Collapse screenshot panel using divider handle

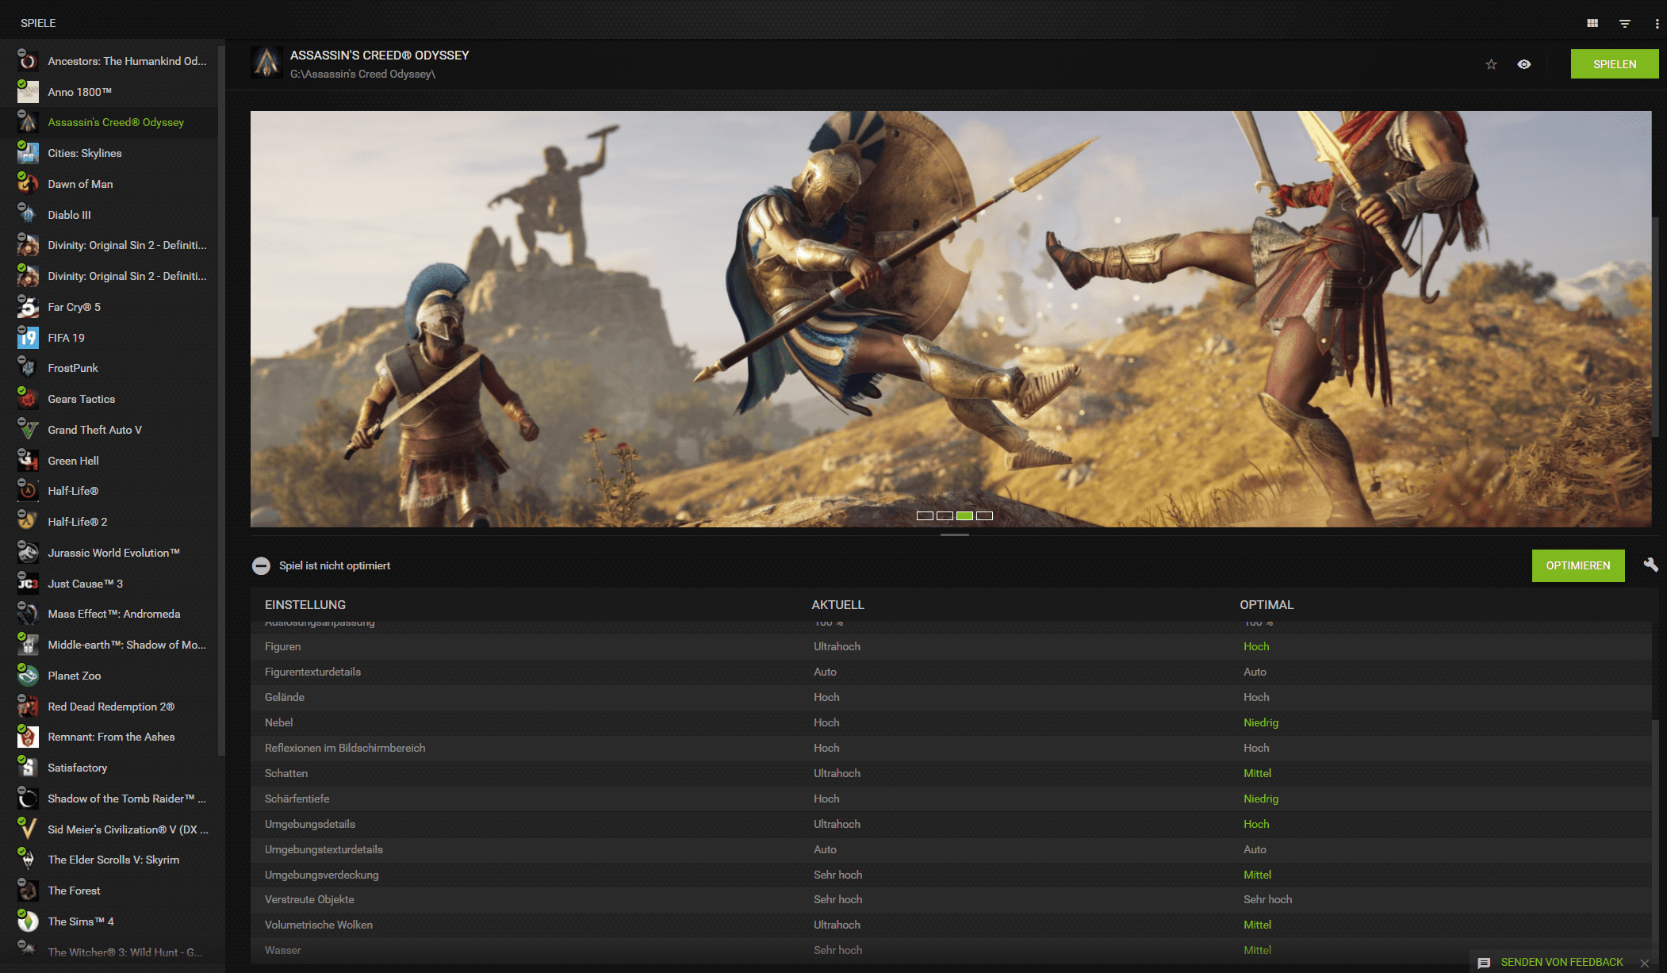954,535
